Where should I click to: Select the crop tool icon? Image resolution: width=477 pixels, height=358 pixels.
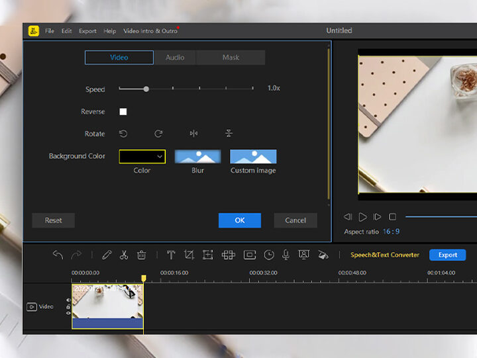[189, 255]
